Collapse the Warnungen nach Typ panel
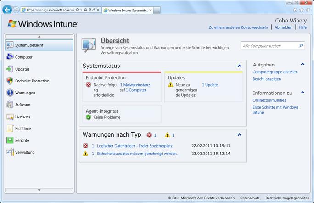Viewport: 314px width, 203px height. (239, 135)
